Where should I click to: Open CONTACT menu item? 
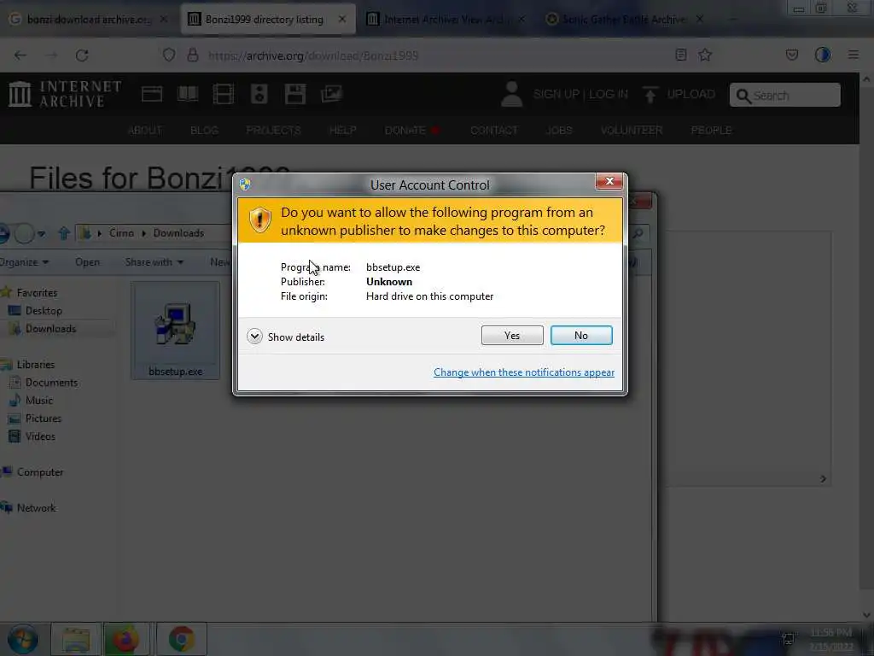(494, 130)
